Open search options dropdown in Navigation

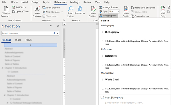click(58, 33)
